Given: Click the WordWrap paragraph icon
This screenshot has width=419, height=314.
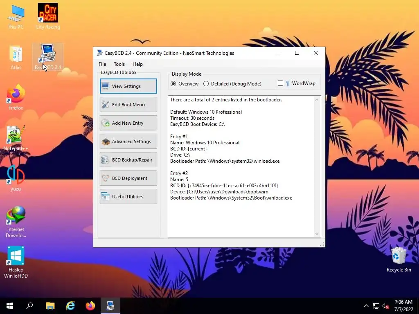Looking at the screenshot, I should (x=288, y=83).
